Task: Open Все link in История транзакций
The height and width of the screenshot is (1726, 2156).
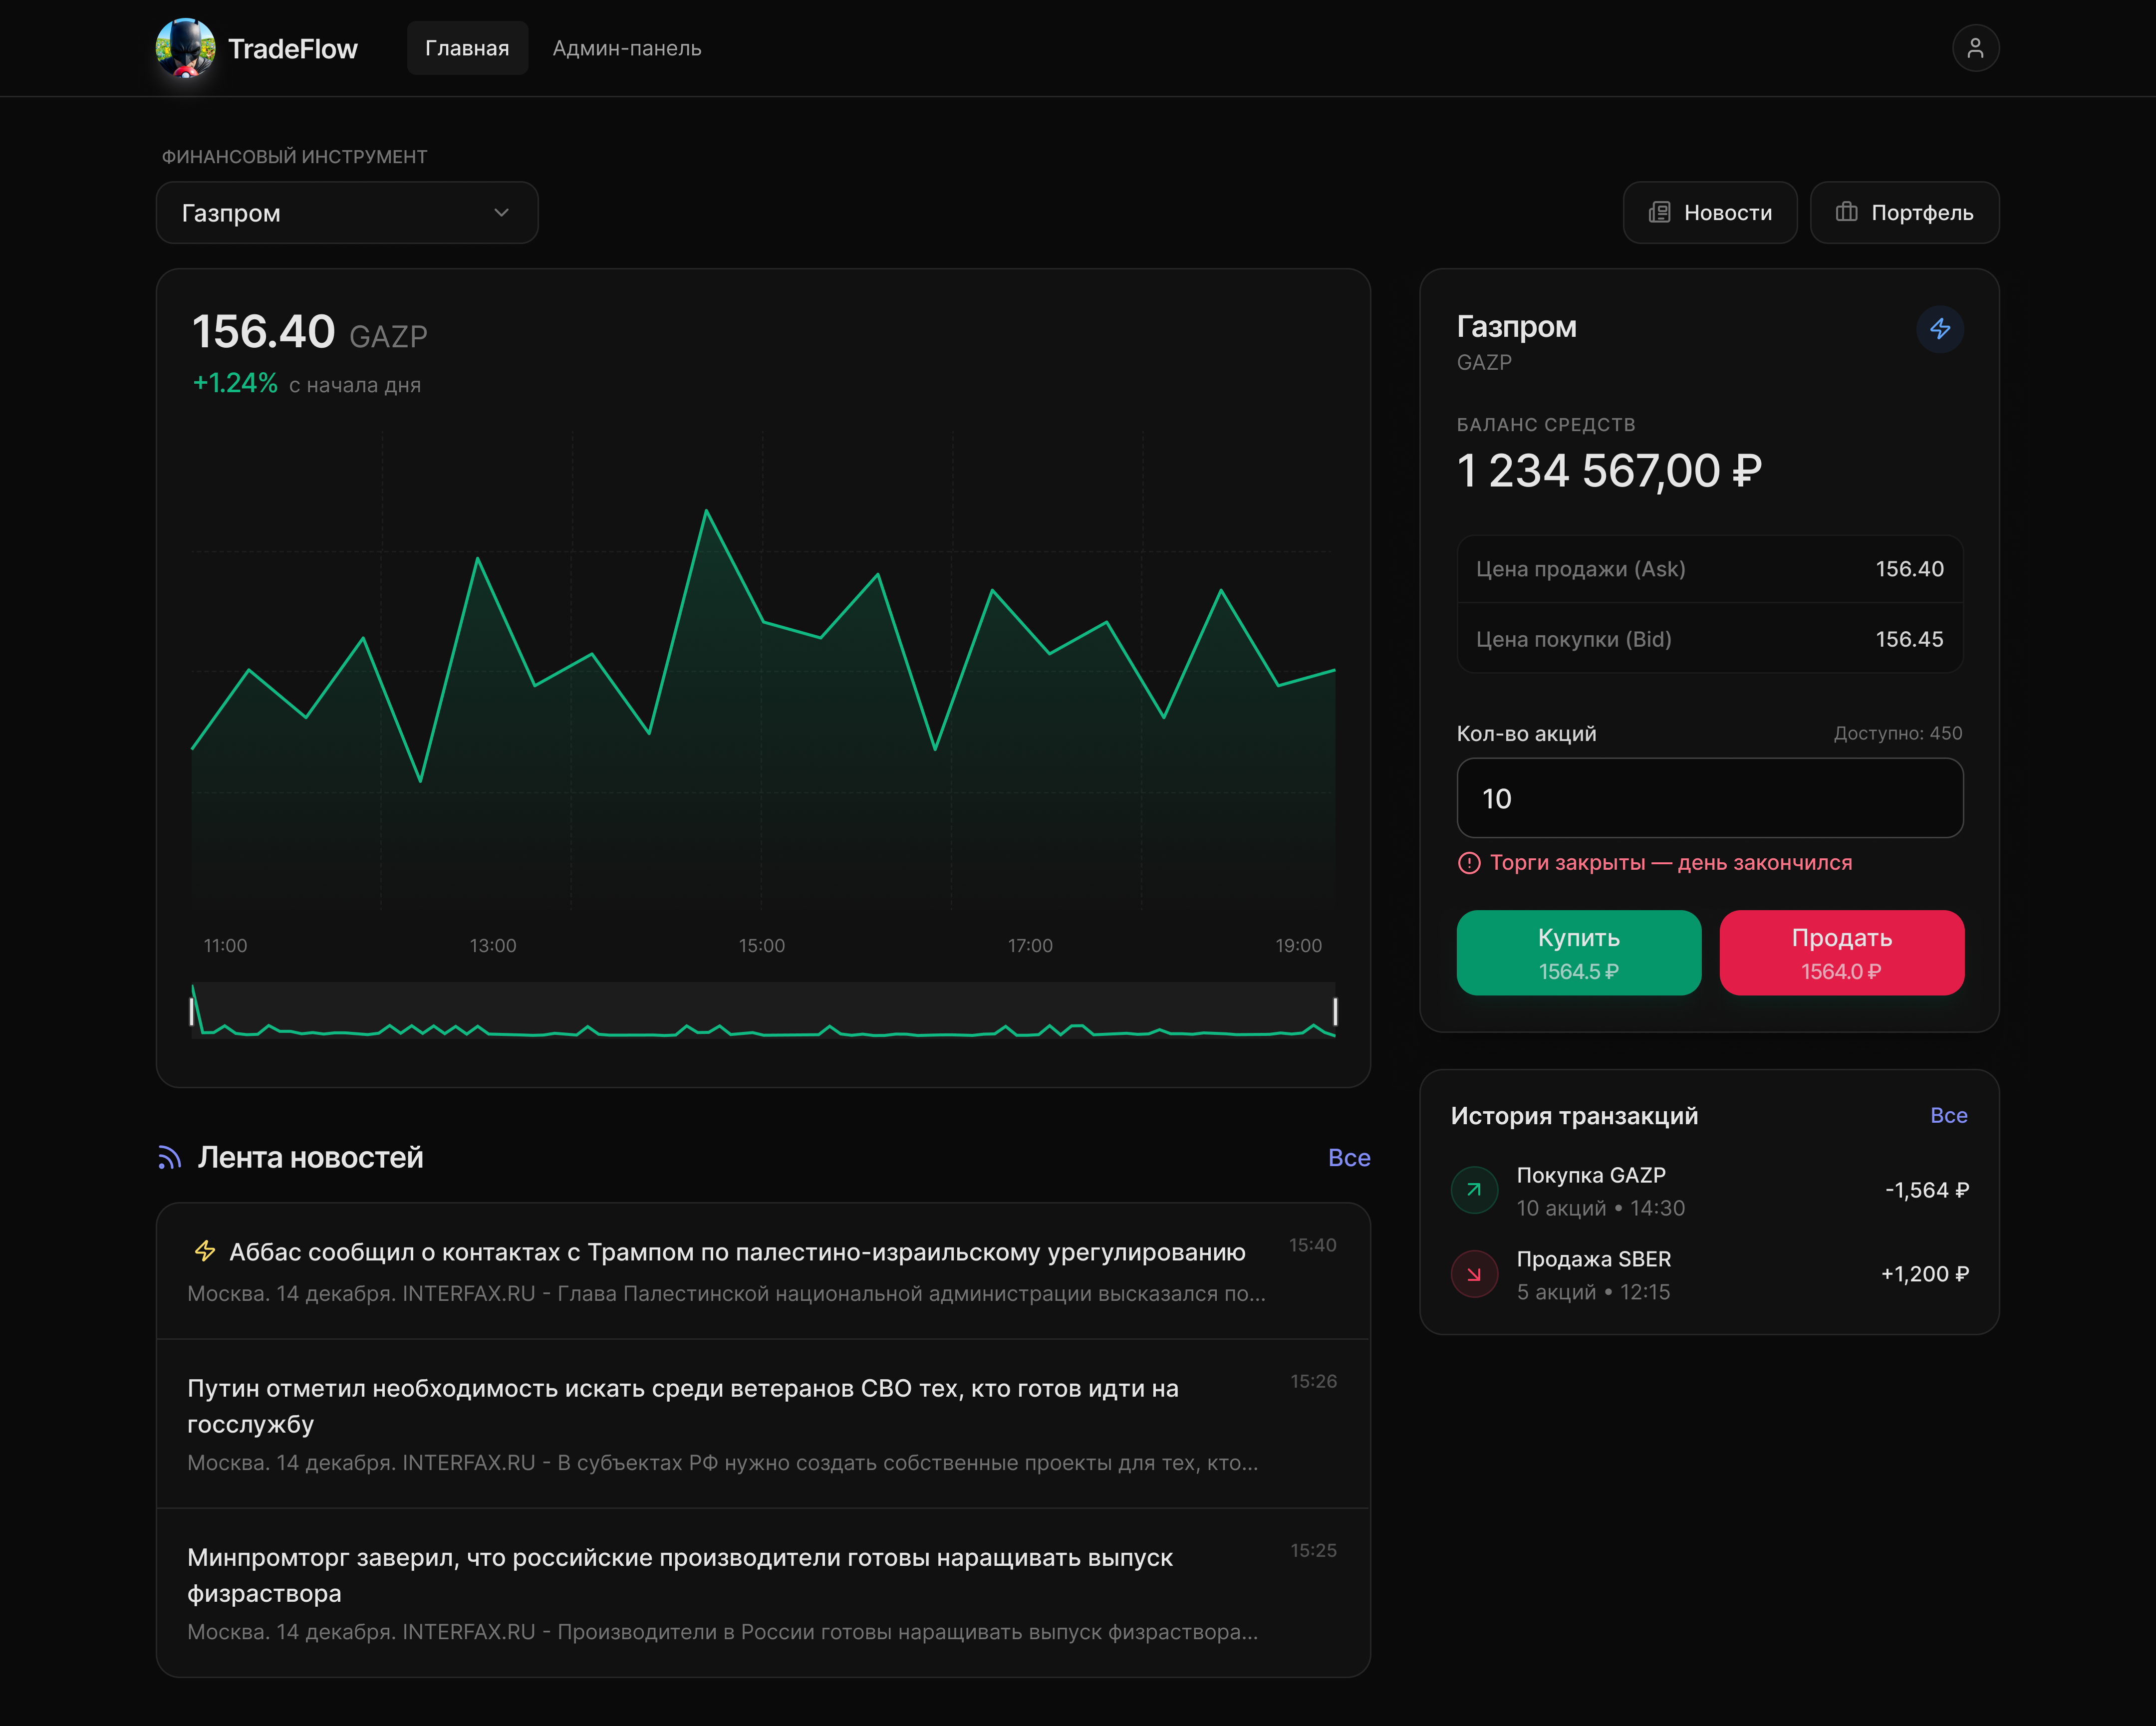Action: 1948,1115
